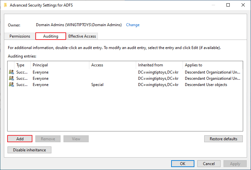Select the 'Special' access cell
Image resolution: width=251 pixels, height=170 pixels.
(x=97, y=85)
